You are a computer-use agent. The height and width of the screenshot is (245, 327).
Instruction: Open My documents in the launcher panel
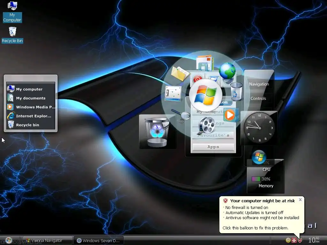click(x=31, y=98)
